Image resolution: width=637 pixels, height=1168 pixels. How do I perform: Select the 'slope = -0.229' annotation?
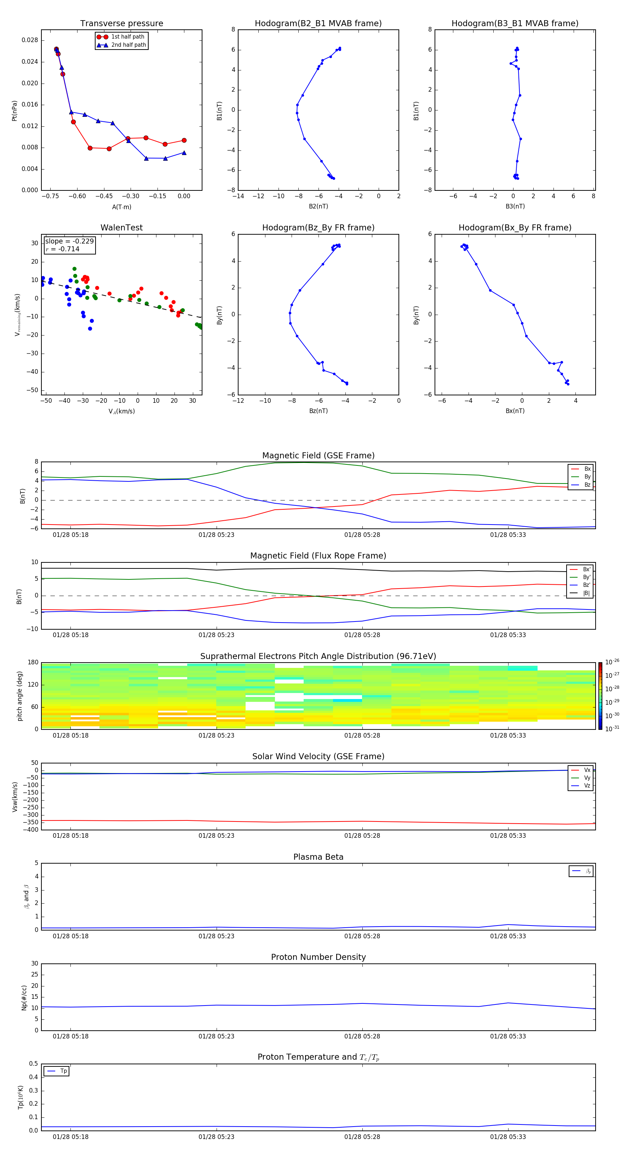69,241
